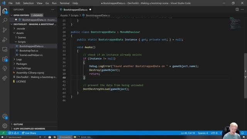The image size is (247, 139).
Task: Open the Explorer view in activity bar
Action: [x=5, y=11]
